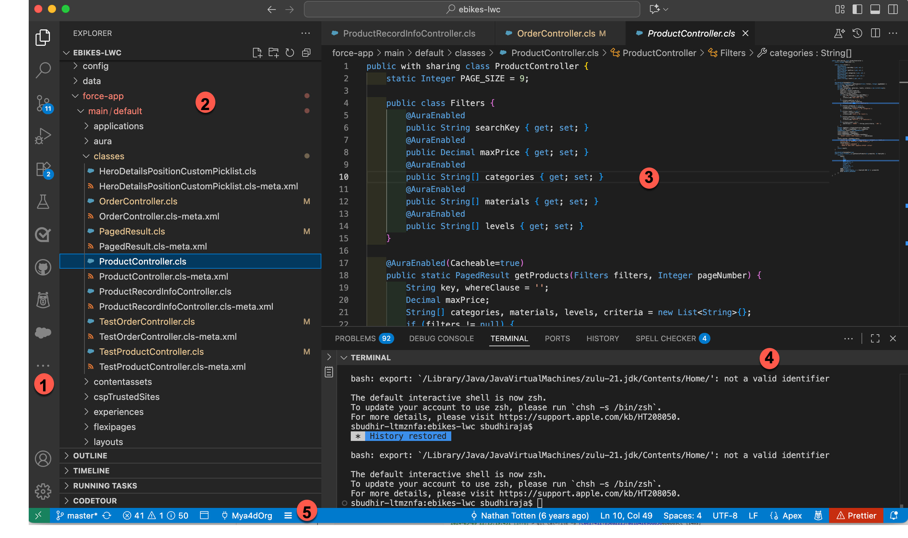This screenshot has height=538, width=908.
Task: Open the Salesforce Org Browser cloud icon
Action: [x=43, y=333]
